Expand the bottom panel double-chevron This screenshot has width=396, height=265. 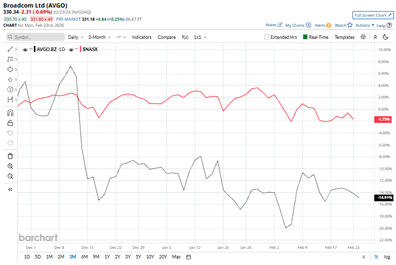click(x=364, y=257)
